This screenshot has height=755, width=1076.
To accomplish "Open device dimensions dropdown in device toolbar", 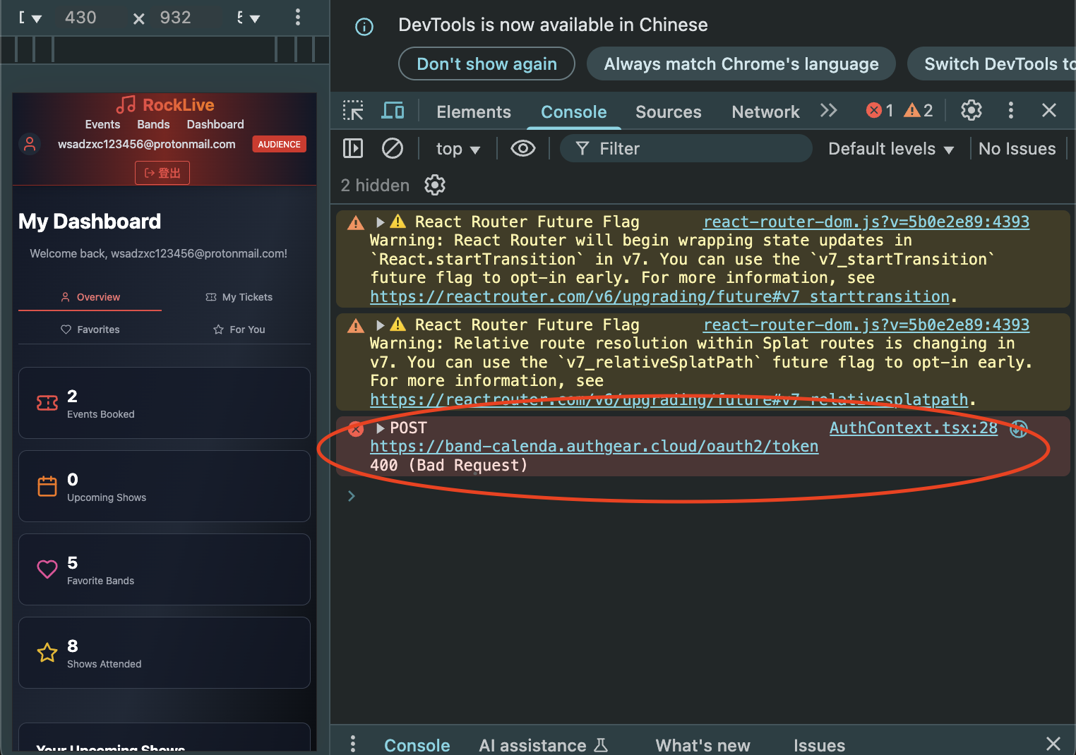I will [30, 18].
